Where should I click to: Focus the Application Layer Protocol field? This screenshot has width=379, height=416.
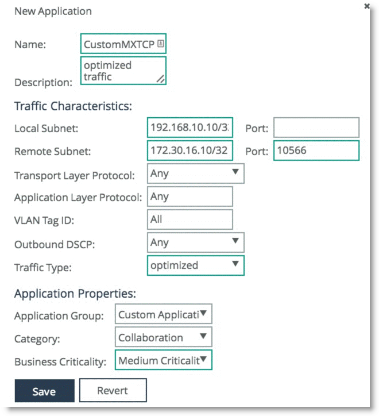pos(190,197)
